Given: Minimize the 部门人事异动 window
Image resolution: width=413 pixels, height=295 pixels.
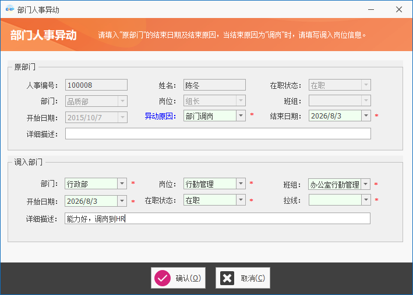Looking at the screenshot, I should [x=371, y=9].
